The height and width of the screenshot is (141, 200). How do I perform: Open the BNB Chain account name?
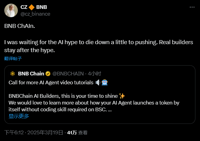[x=31, y=74]
